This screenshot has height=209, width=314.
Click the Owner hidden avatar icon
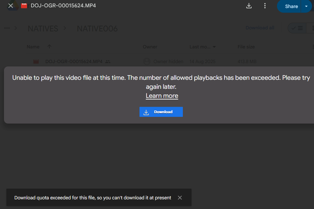click(x=147, y=61)
